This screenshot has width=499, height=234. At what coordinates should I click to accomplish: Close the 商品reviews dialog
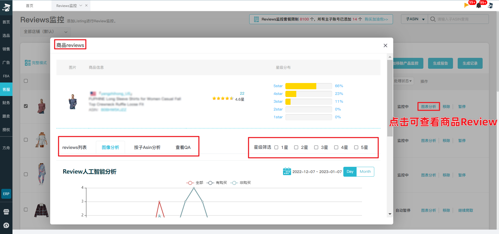click(385, 45)
